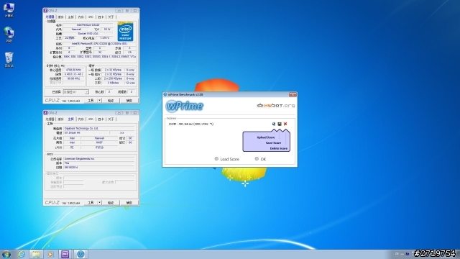Open the 关于 tab in the lower CPU-Z window
The image size is (460, 259).
(111, 119)
